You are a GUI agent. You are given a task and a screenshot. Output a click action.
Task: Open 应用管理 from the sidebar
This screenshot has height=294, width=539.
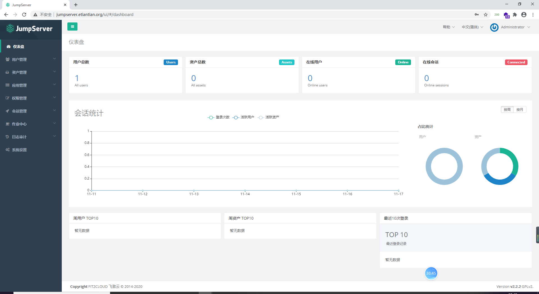click(x=7, y=85)
